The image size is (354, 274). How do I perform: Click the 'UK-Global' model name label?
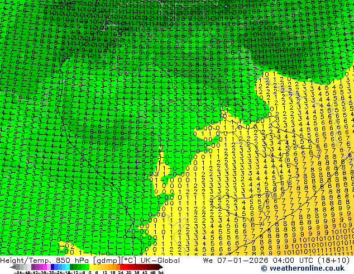(160, 261)
